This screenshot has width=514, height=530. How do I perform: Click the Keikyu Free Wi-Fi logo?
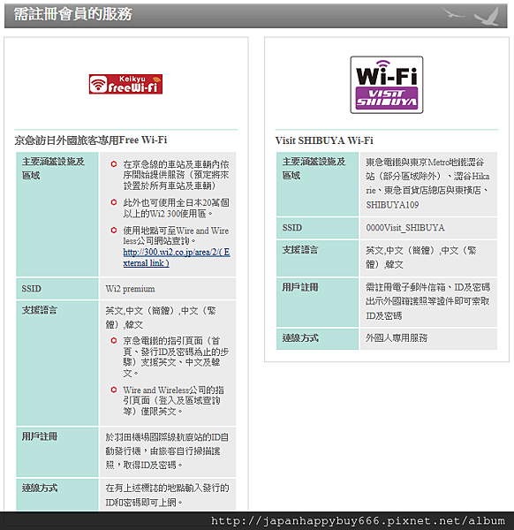point(125,84)
